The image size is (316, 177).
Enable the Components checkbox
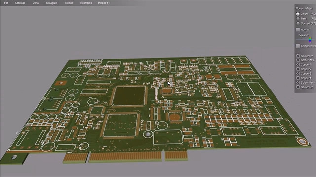[x=298, y=46]
